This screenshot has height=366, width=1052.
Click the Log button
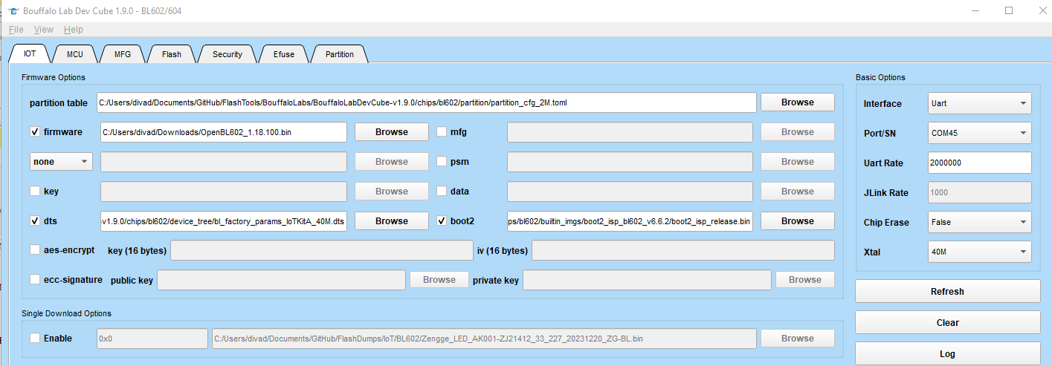pyautogui.click(x=947, y=354)
